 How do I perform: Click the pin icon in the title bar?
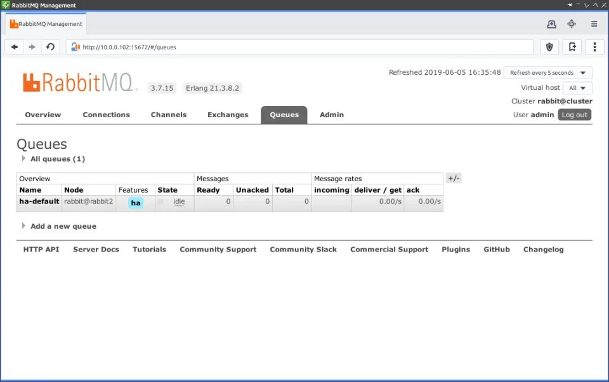pyautogui.click(x=570, y=5)
